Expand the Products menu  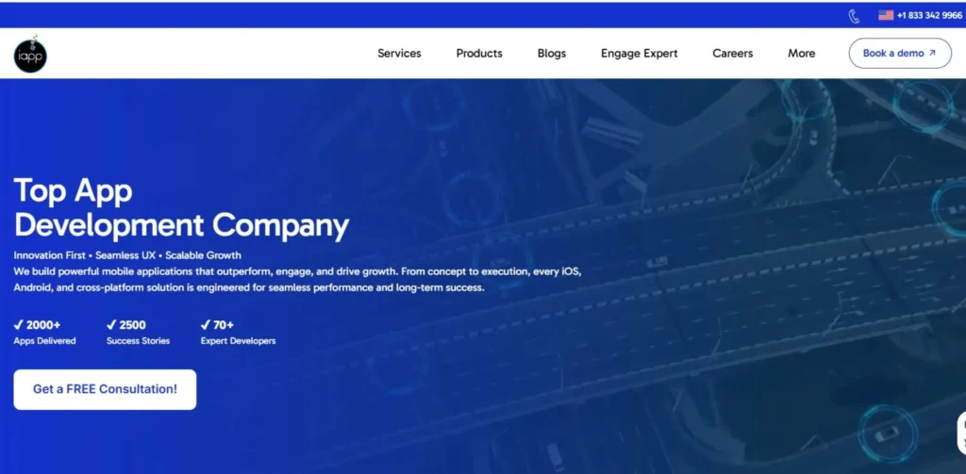pyautogui.click(x=479, y=54)
